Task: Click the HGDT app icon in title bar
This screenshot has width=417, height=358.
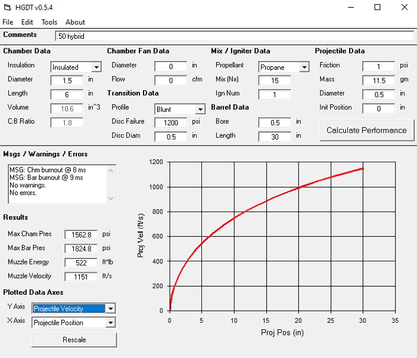Action: click(x=7, y=8)
